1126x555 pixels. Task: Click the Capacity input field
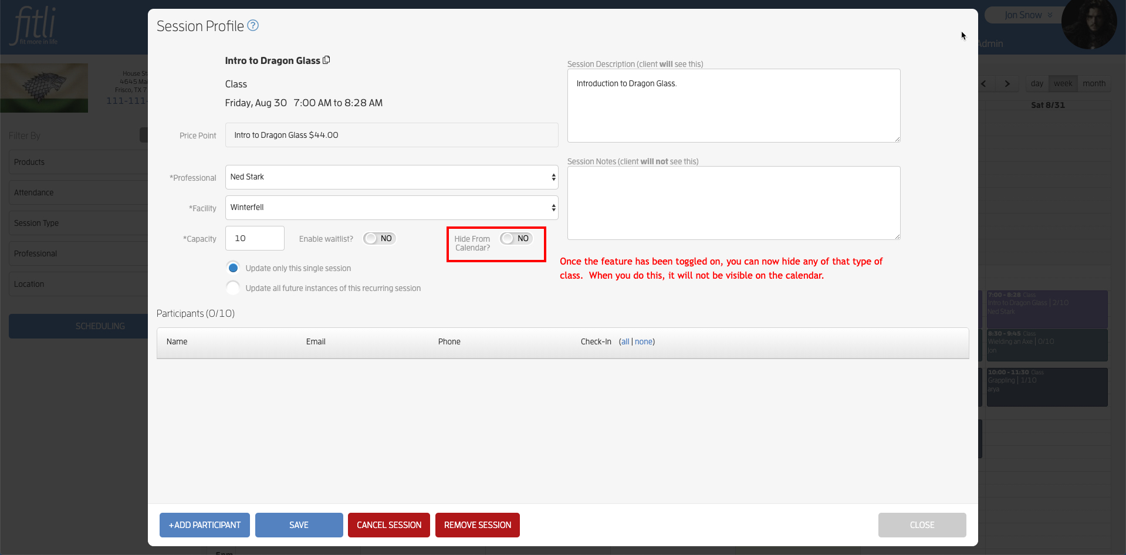point(255,238)
